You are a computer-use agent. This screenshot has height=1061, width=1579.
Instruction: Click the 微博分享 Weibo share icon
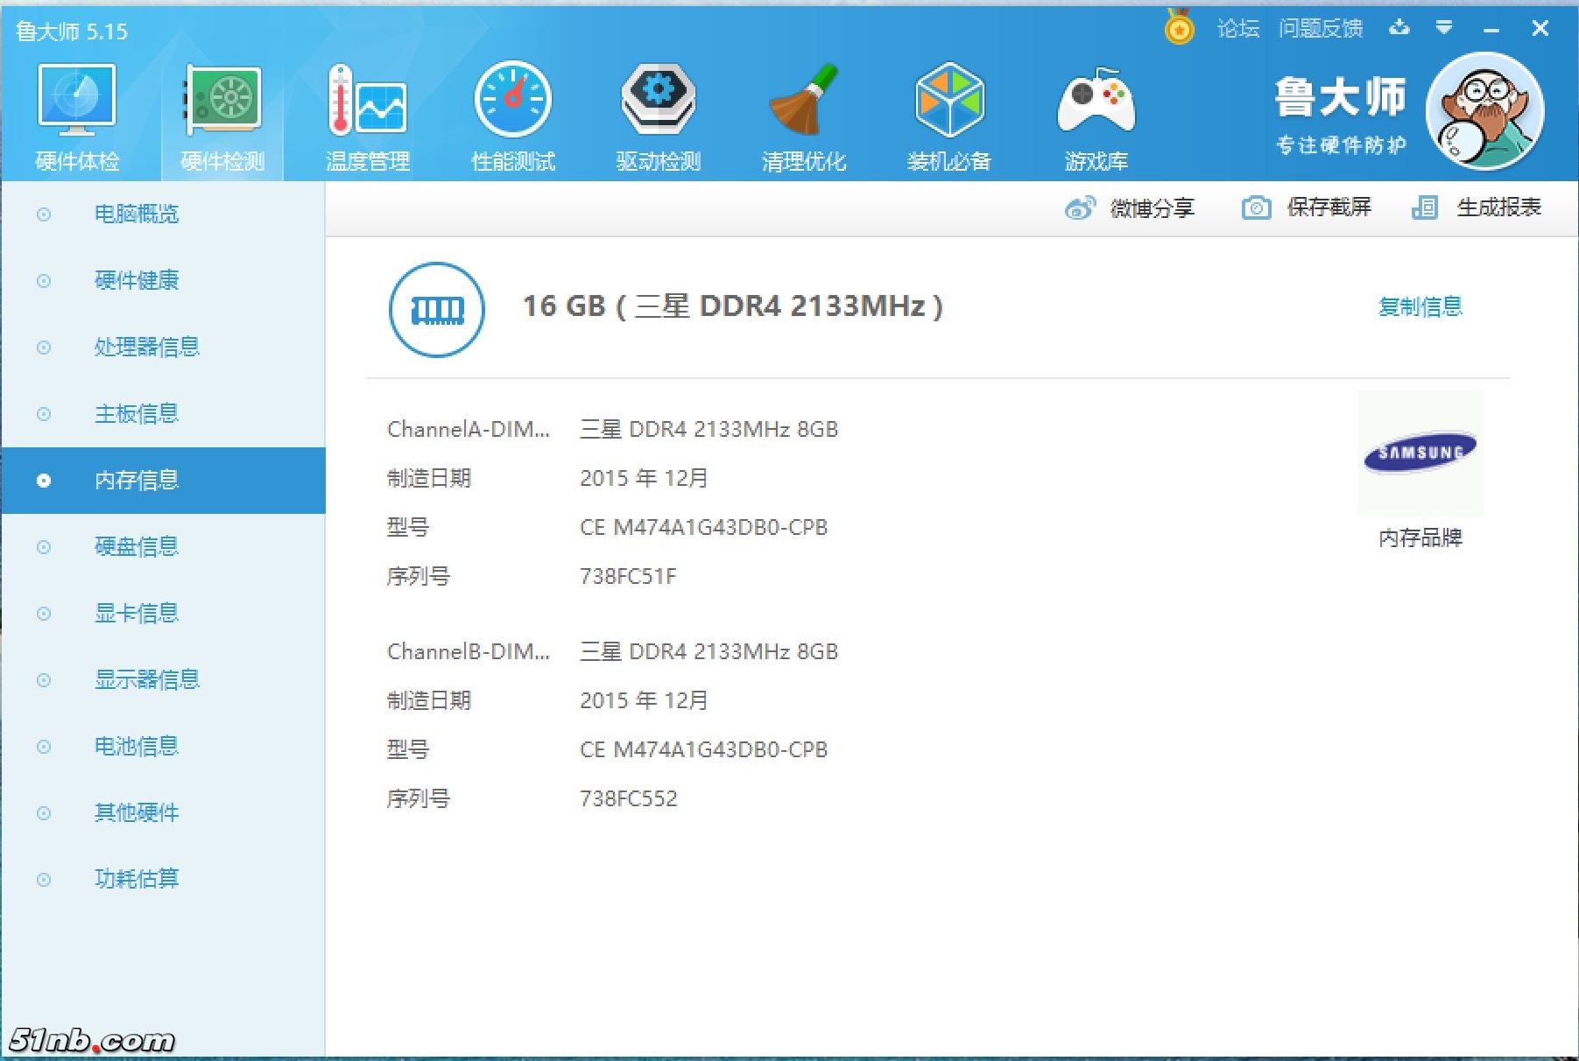pos(1080,208)
